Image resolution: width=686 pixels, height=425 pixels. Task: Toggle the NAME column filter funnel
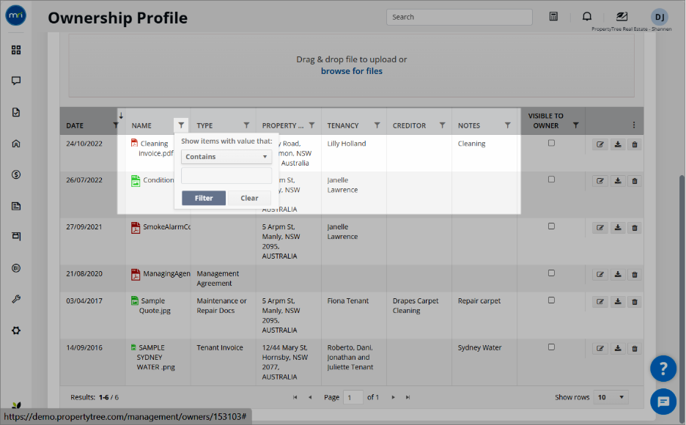tap(181, 125)
